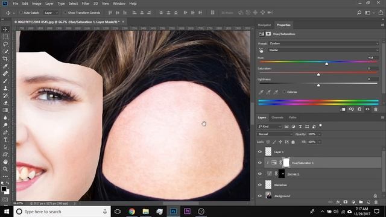The width and height of the screenshot is (386, 217).
Task: Toggle adjustment layer visibility in Properties panel
Action: [367, 110]
